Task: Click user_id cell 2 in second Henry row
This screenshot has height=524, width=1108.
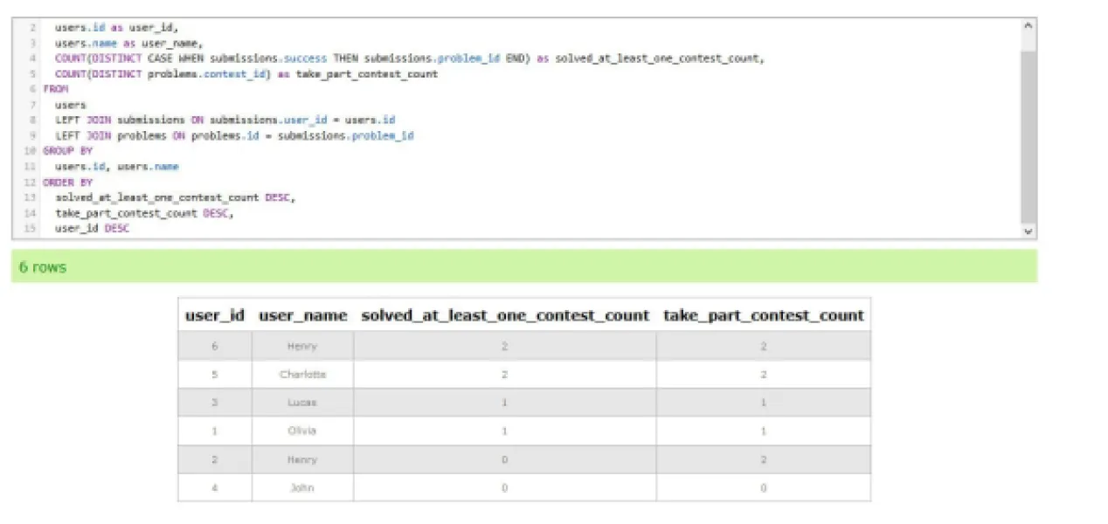Action: tap(215, 459)
